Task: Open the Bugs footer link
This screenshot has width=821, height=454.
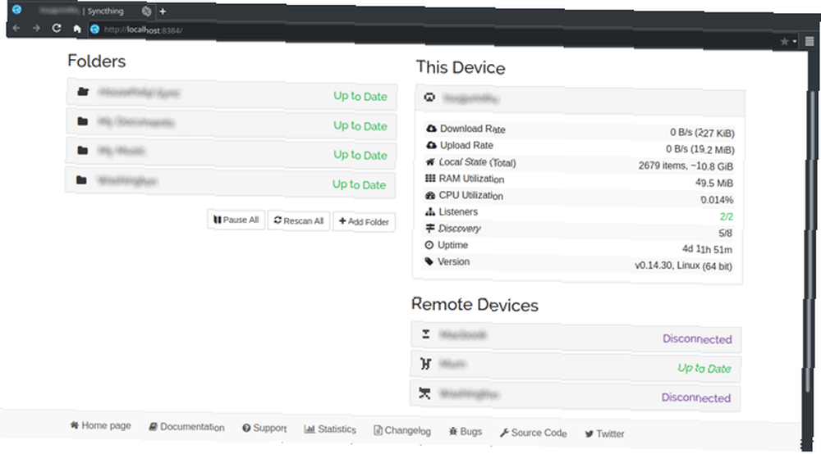Action: coord(466,432)
